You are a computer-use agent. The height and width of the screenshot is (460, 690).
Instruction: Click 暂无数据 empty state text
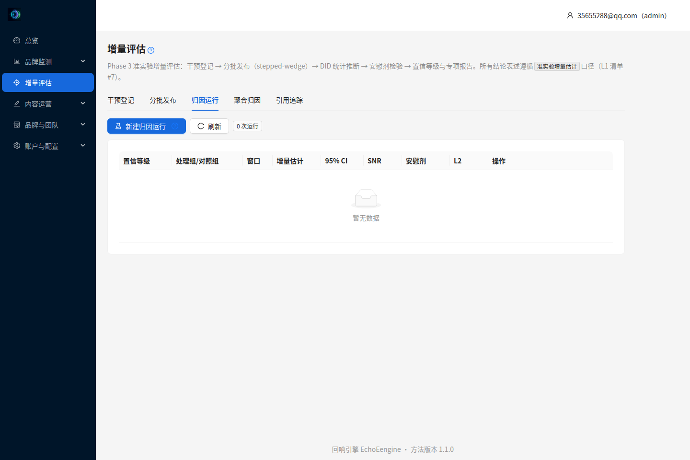[x=366, y=218]
